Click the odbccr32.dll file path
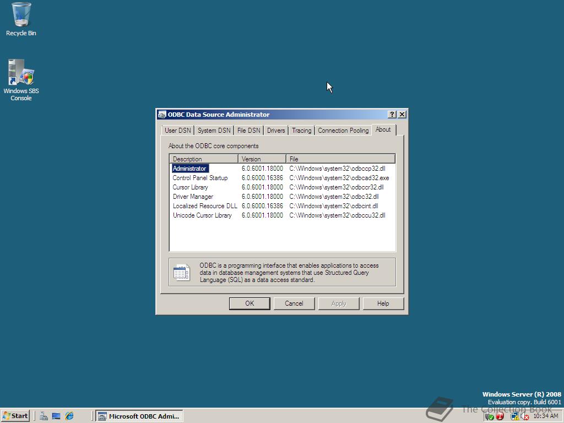564x423 pixels. tap(337, 187)
